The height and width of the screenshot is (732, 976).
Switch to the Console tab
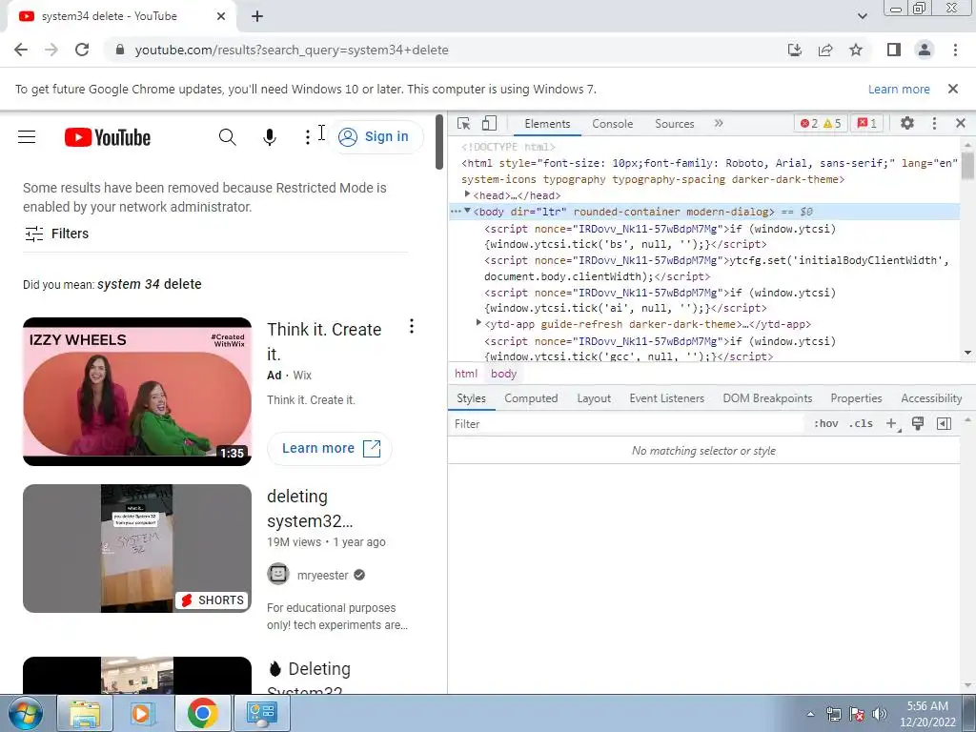(x=613, y=123)
